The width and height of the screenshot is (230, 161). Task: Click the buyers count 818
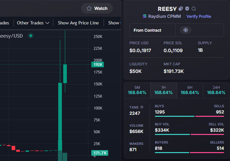[x=159, y=148]
